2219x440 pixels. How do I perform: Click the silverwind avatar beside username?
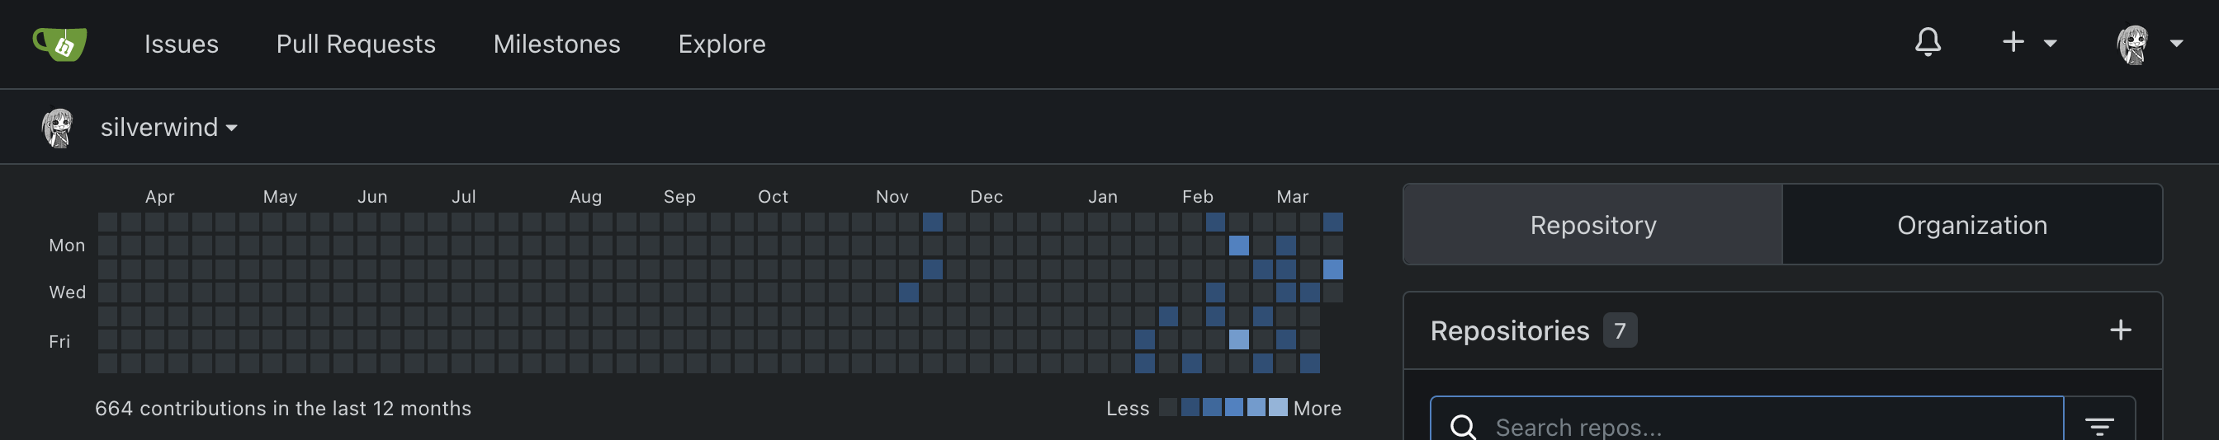click(58, 128)
